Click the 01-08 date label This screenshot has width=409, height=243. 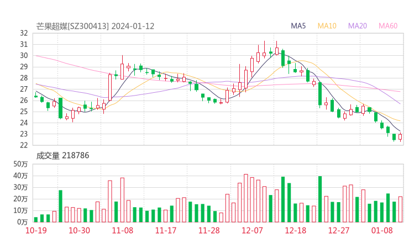click(382, 230)
